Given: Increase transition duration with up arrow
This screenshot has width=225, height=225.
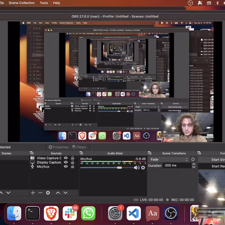Looking at the screenshot, I should coord(193,164).
